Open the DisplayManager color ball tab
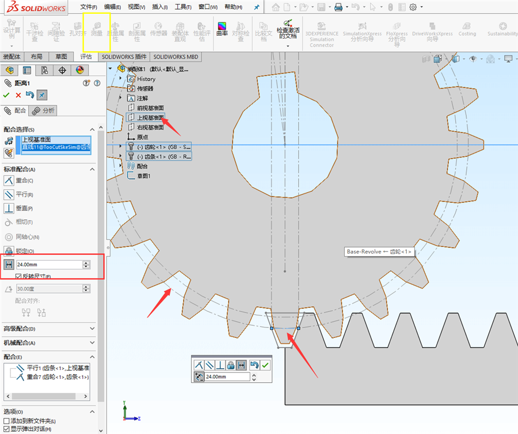The height and width of the screenshot is (434, 518). click(79, 70)
